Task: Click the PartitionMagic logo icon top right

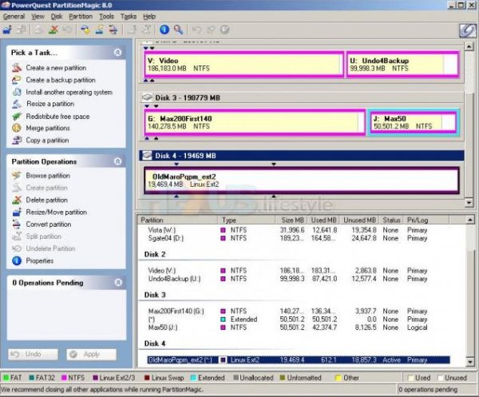Action: pyautogui.click(x=468, y=30)
